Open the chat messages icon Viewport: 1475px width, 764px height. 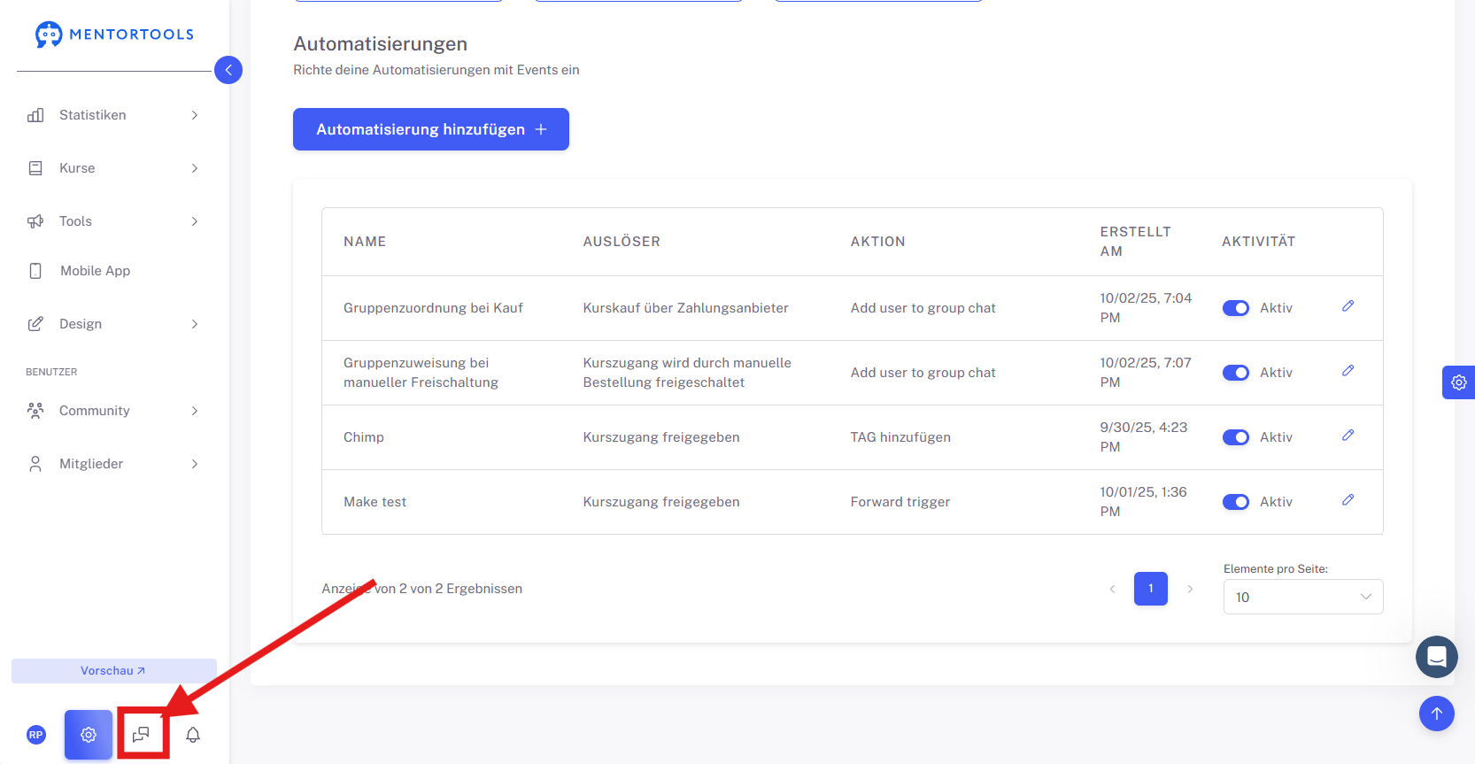141,735
